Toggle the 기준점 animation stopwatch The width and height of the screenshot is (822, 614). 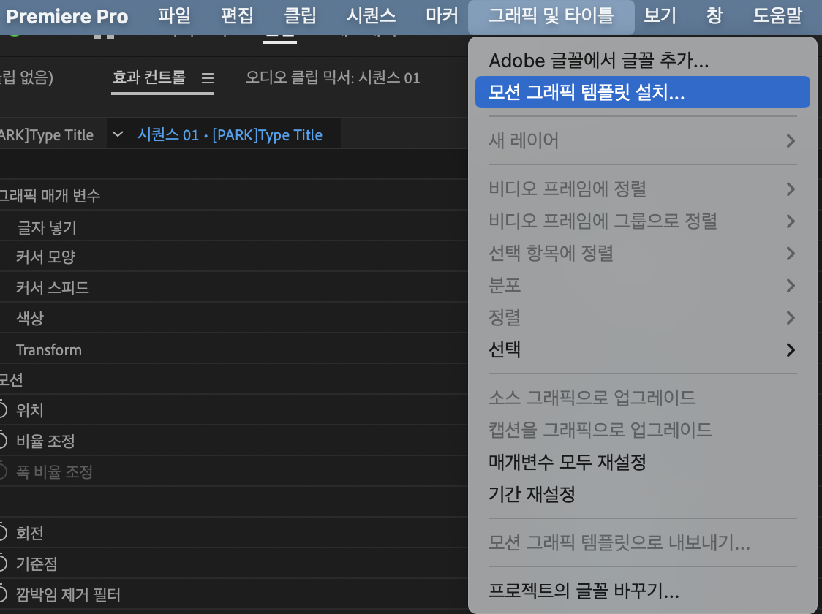3,564
